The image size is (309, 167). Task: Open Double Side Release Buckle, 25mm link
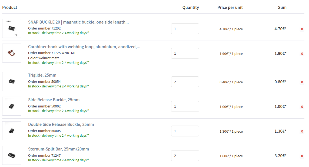click(61, 125)
